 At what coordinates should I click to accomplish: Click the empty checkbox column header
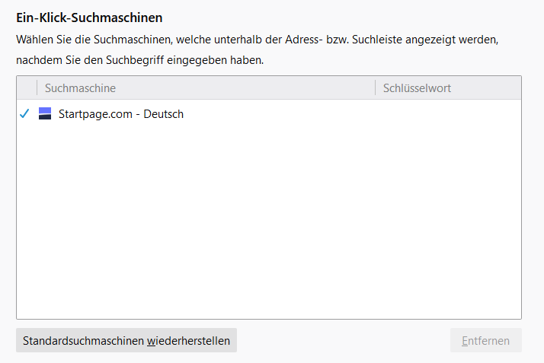tap(26, 88)
